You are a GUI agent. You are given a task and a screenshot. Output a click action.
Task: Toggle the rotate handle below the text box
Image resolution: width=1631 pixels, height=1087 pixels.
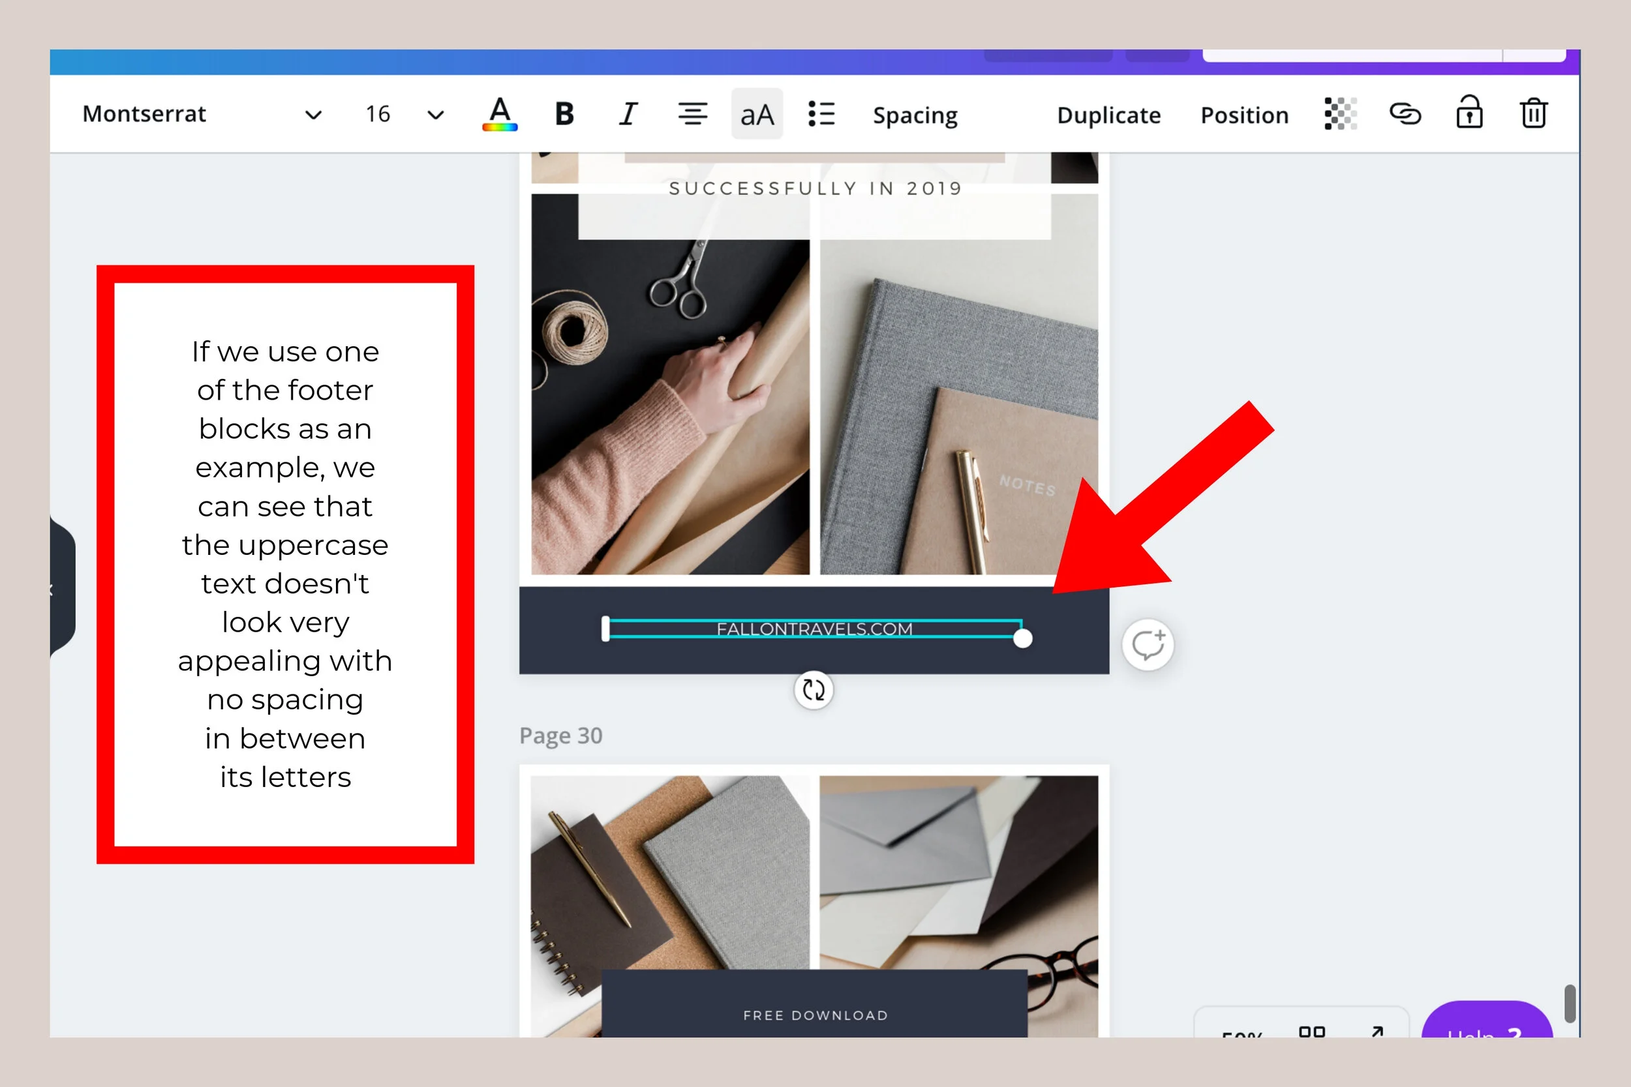[x=814, y=689]
